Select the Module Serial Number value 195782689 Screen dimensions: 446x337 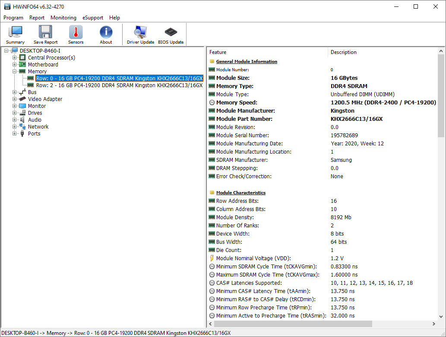pyautogui.click(x=344, y=135)
